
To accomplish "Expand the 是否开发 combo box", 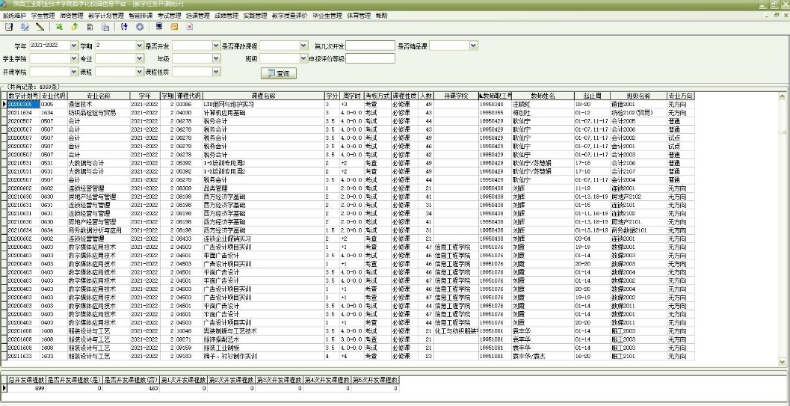I will coord(215,46).
